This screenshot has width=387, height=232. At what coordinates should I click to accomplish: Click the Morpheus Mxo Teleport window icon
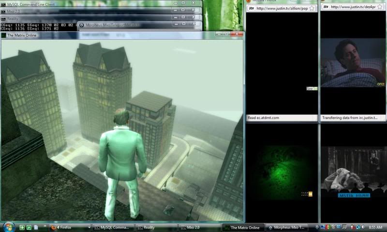(x=82, y=25)
